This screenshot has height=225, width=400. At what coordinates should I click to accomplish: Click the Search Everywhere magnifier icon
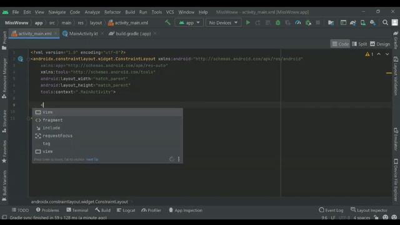coord(385,22)
